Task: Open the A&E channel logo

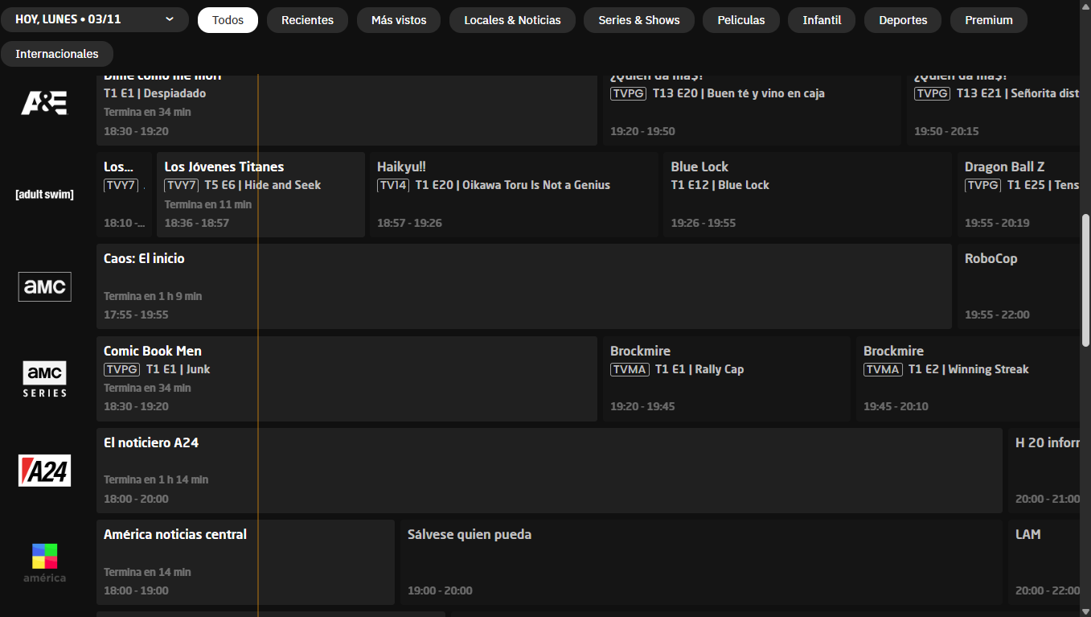Action: point(44,103)
